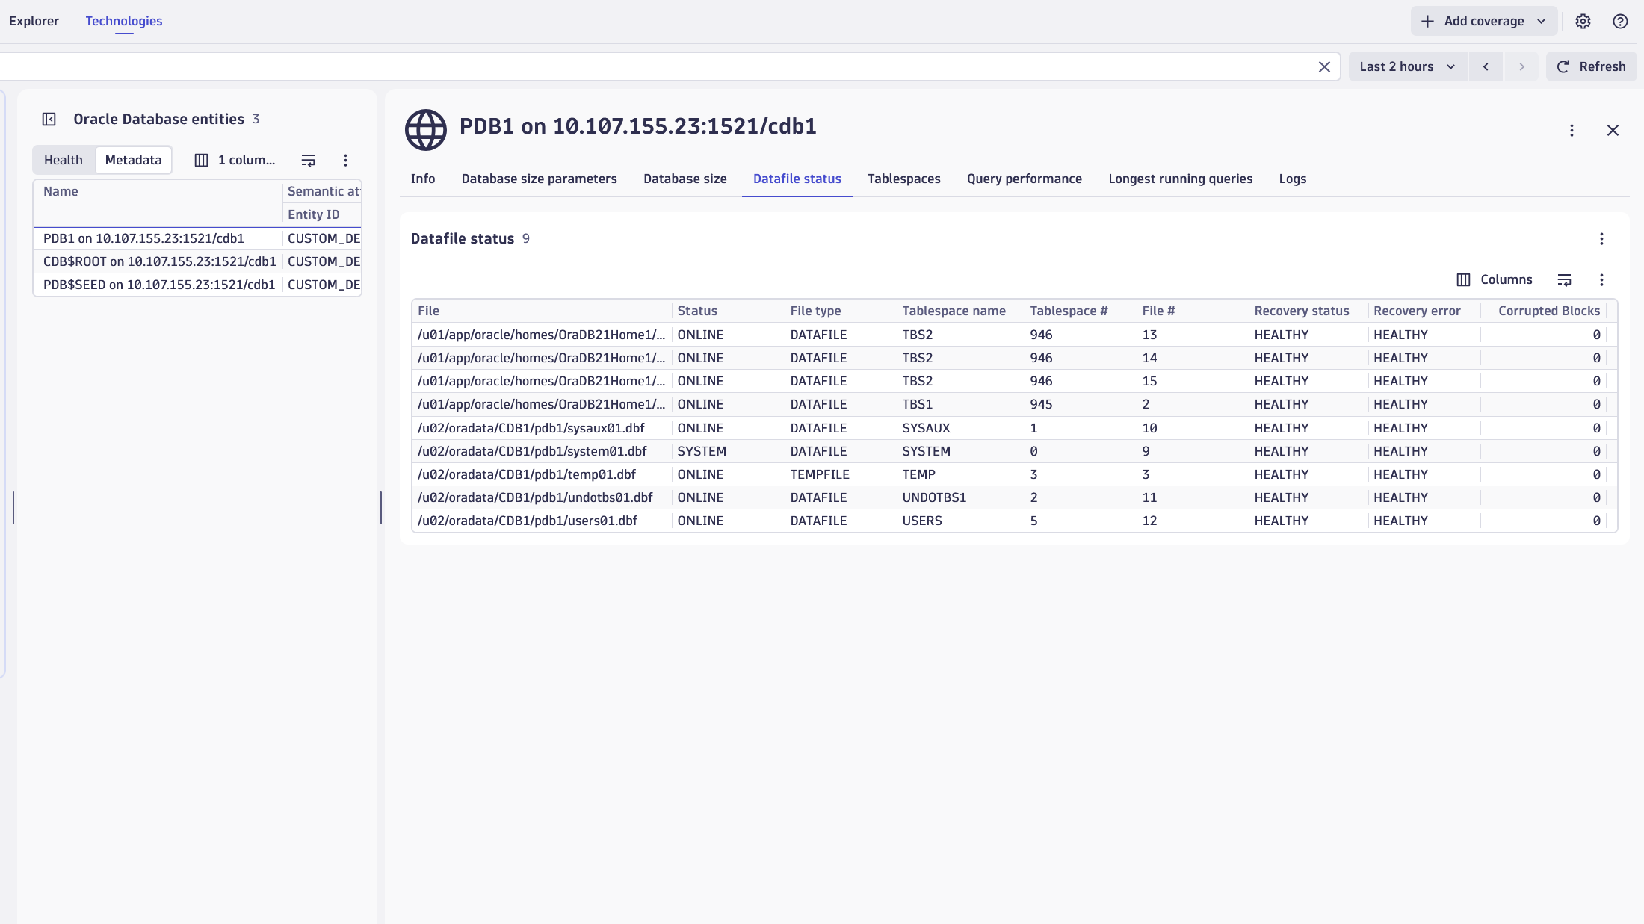Image resolution: width=1644 pixels, height=924 pixels.
Task: Switch the entities panel to Health view
Action: (x=64, y=160)
